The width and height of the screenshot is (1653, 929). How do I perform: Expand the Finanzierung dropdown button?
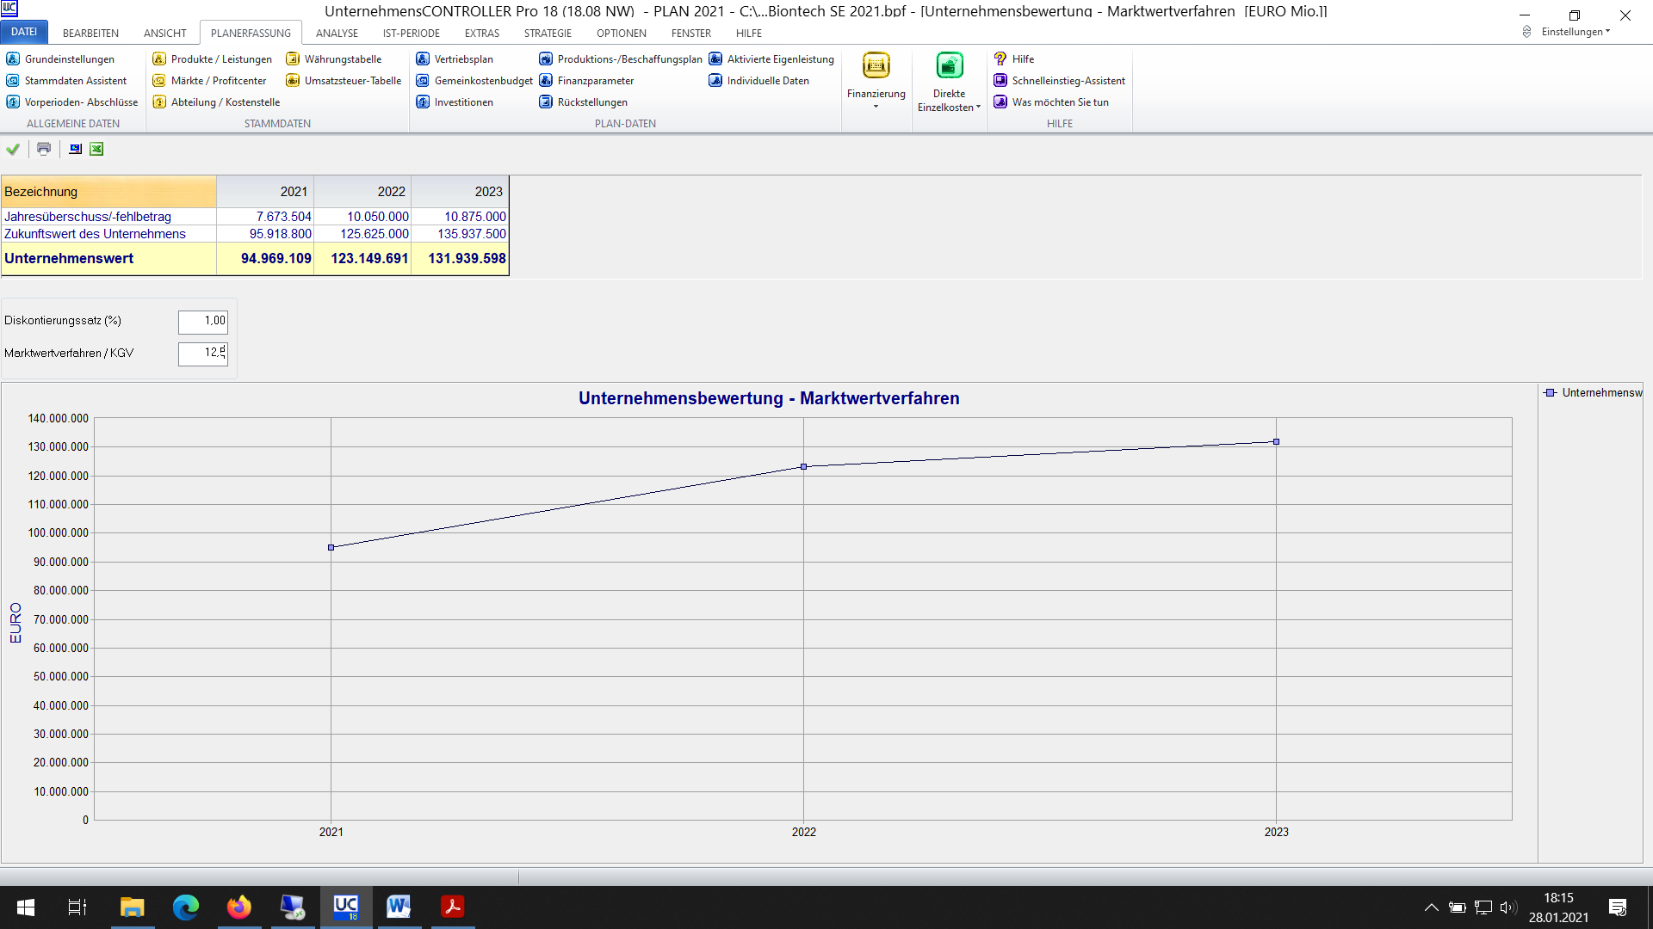pos(876,86)
